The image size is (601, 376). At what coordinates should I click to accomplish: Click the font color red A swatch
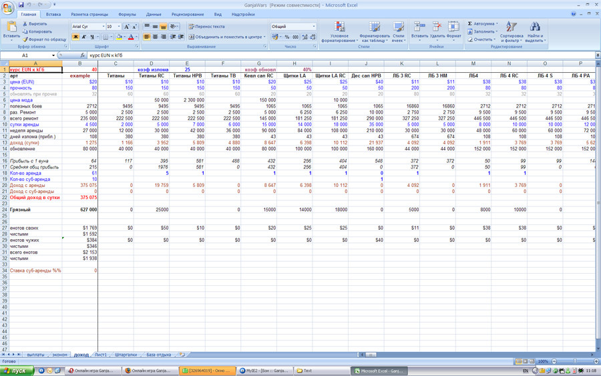click(x=131, y=37)
